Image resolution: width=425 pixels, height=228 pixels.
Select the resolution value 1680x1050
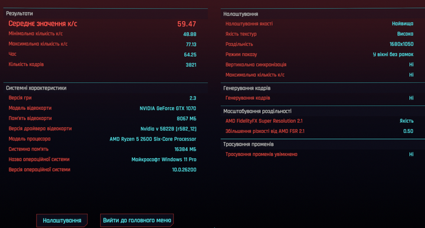click(x=401, y=44)
